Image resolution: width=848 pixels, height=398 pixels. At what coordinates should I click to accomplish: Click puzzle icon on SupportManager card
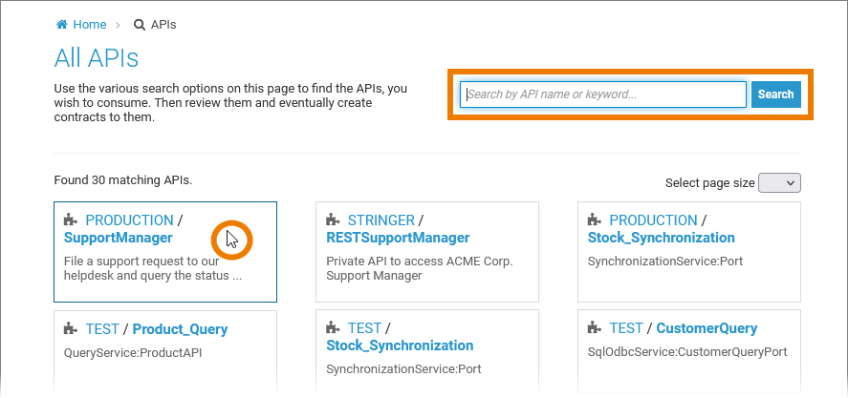pyautogui.click(x=71, y=220)
